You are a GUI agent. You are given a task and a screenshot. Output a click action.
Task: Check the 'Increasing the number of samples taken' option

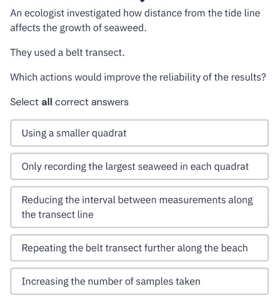[139, 281]
